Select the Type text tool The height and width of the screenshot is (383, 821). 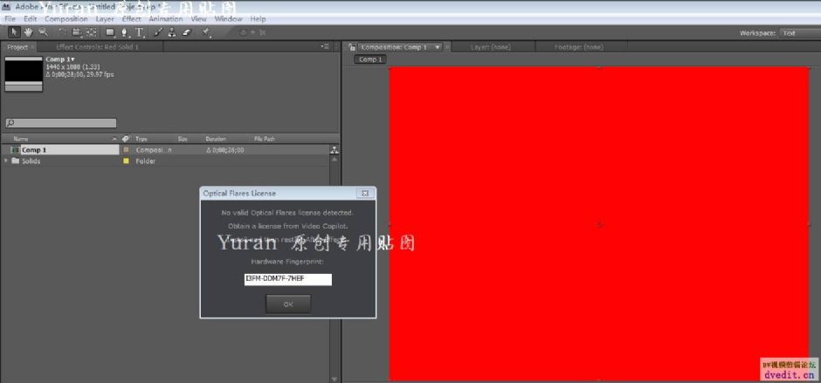(x=140, y=32)
